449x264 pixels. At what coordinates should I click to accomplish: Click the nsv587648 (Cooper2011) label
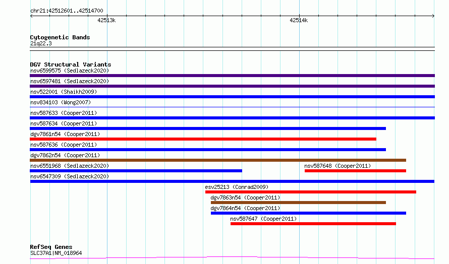pos(338,166)
